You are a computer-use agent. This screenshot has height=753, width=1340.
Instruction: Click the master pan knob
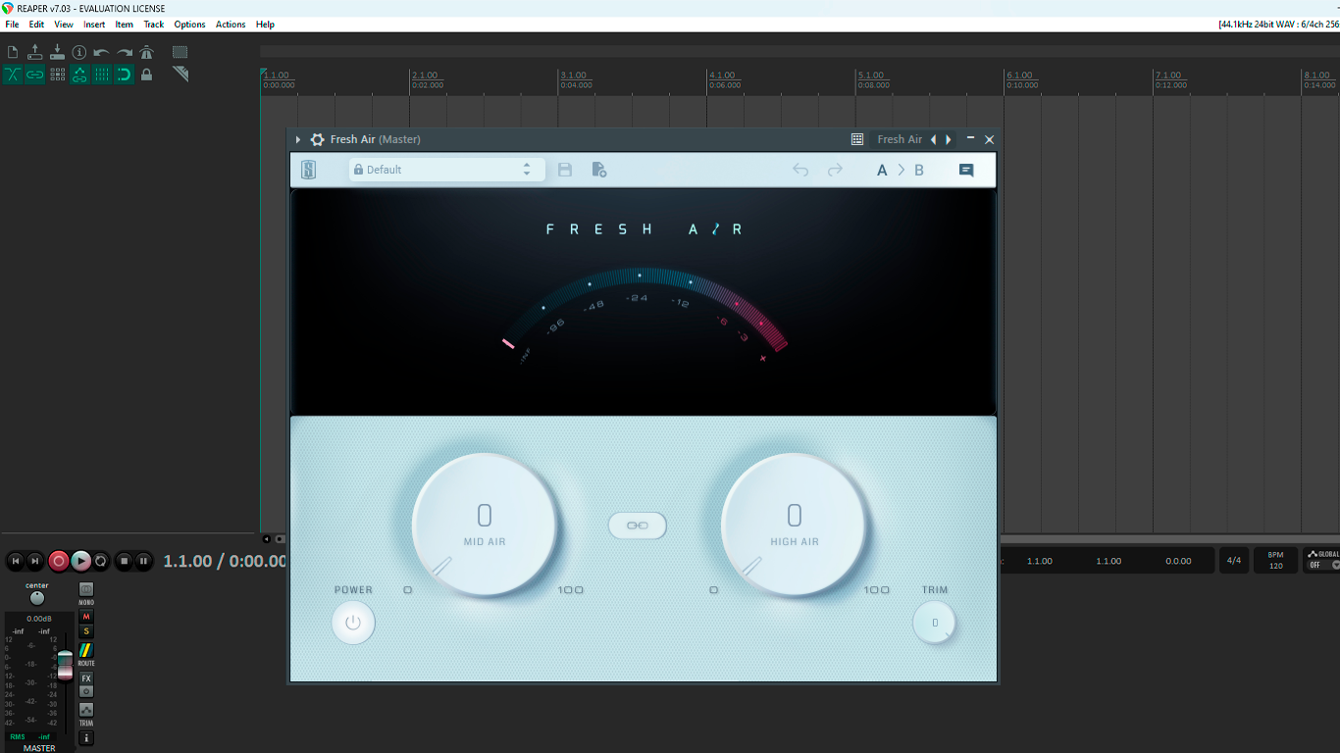click(x=37, y=598)
